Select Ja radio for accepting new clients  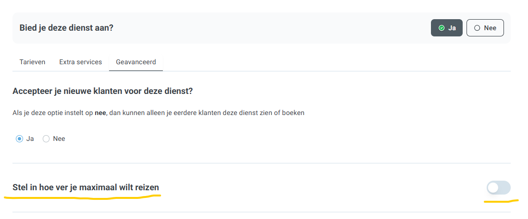(19, 138)
